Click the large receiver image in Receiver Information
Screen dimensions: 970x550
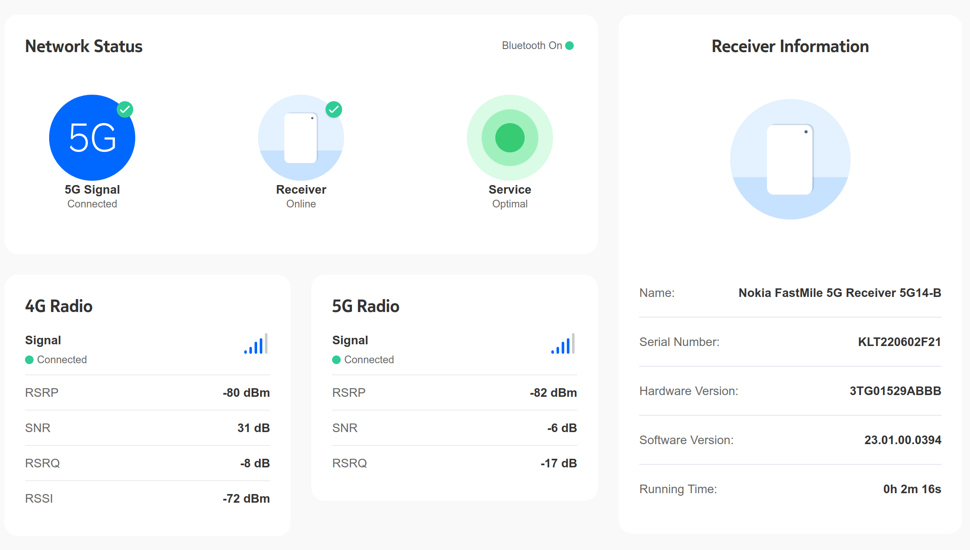[x=790, y=159]
